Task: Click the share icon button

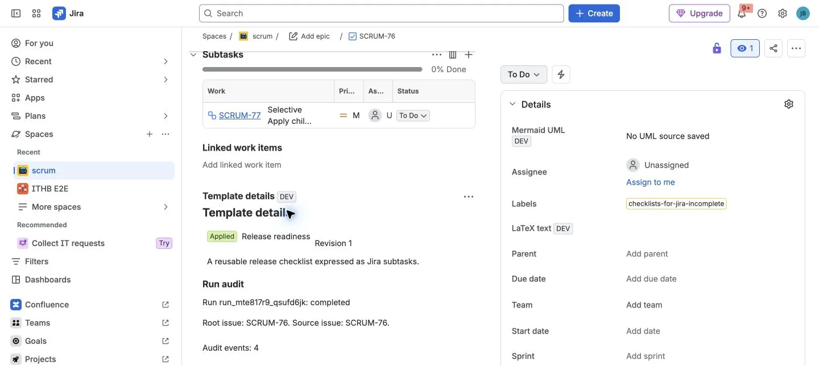Action: point(773,48)
